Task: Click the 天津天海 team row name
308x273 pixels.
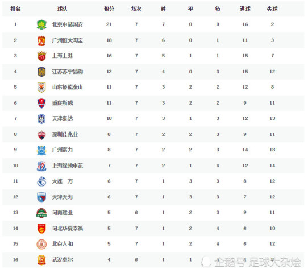Action: point(63,197)
